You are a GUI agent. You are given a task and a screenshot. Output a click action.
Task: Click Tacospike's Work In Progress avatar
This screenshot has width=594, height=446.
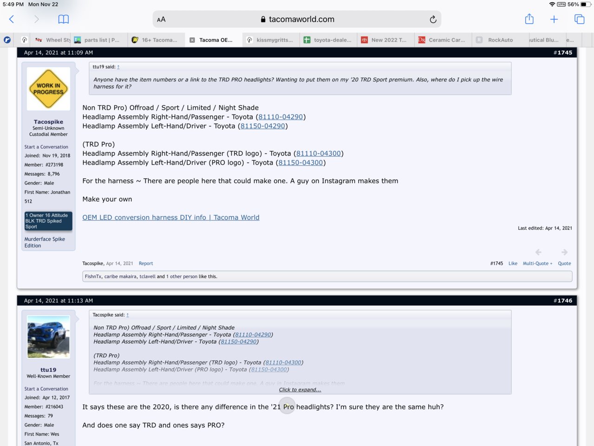coord(48,88)
